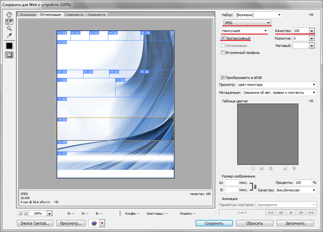Toggle the width-height constrain chain link icon
The width and height of the screenshot is (323, 232).
coord(255,187)
